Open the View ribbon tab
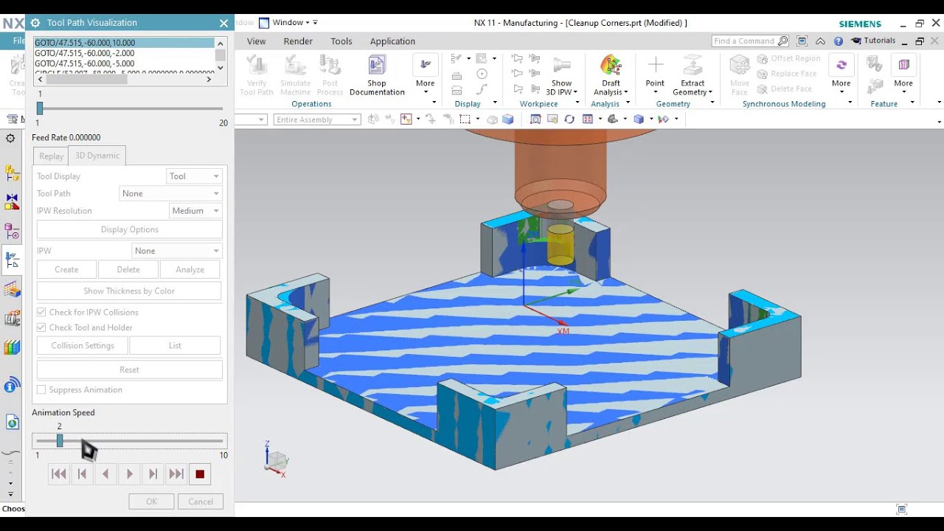 click(x=257, y=41)
